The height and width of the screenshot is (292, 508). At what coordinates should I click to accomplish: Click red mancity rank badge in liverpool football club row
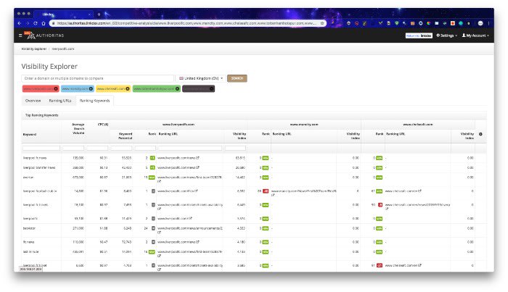[266, 191]
